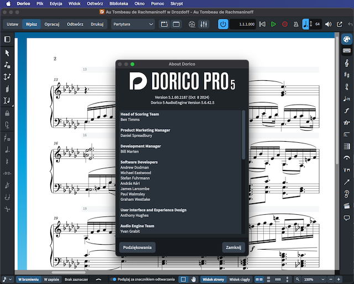Screen dimensions: 354x284
Task: Click the Apple menu icon
Action: (8, 4)
